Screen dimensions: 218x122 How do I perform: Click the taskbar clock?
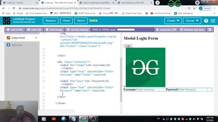pos(210,119)
